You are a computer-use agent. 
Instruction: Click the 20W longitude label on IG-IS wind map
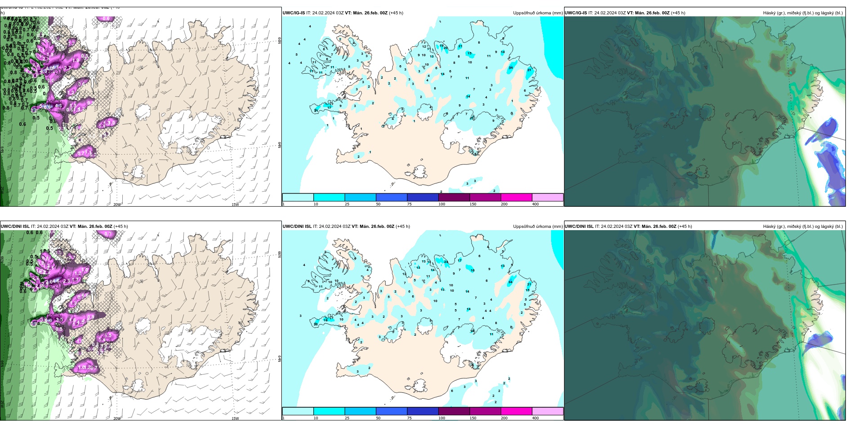pos(117,205)
